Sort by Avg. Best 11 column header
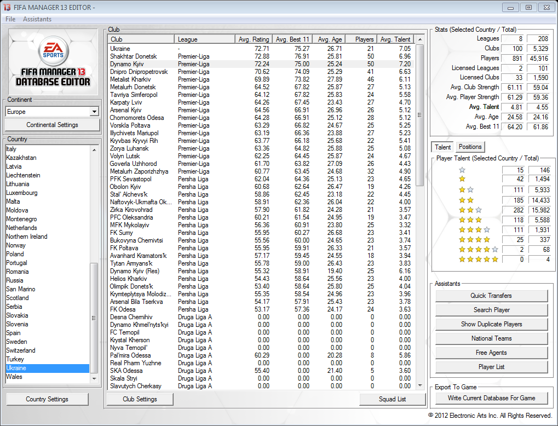Image resolution: width=558 pixels, height=426 pixels. tap(292, 39)
